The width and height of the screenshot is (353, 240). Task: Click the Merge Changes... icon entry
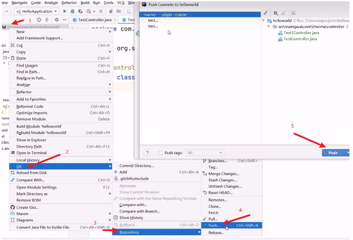pyautogui.click(x=204, y=174)
